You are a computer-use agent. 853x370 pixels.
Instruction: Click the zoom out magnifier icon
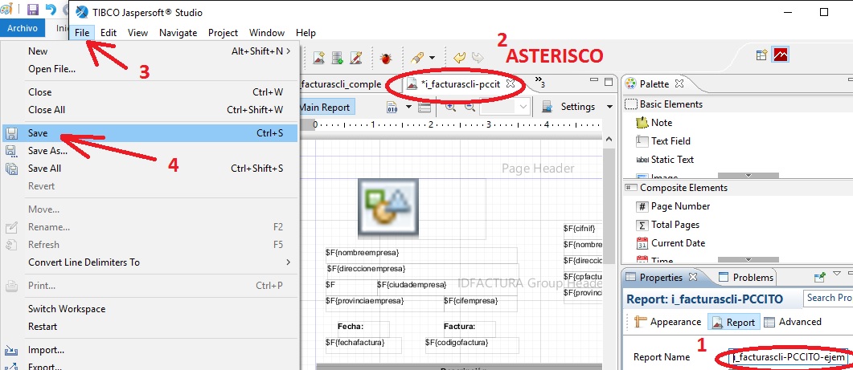click(x=470, y=107)
